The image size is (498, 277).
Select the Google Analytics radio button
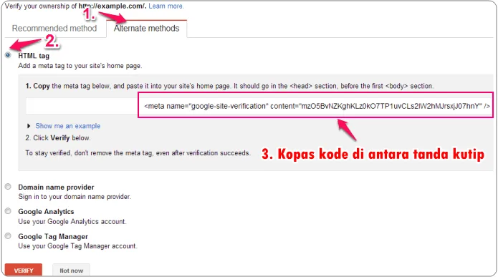coord(8,211)
